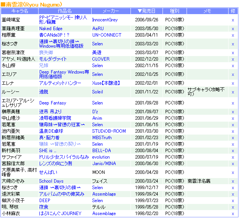Open the DEEP title link
Screen dimensions: 240x220
click(45, 201)
